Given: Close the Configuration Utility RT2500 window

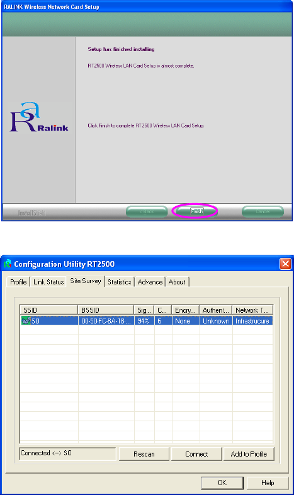Looking at the screenshot, I should click(285, 264).
